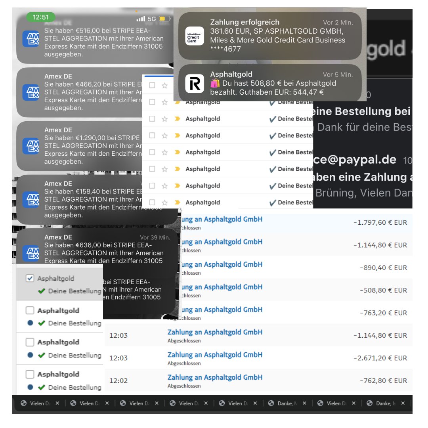Open PayPal payment link for -762,80 € EUR
This screenshot has height=428, width=428.
tap(215, 378)
